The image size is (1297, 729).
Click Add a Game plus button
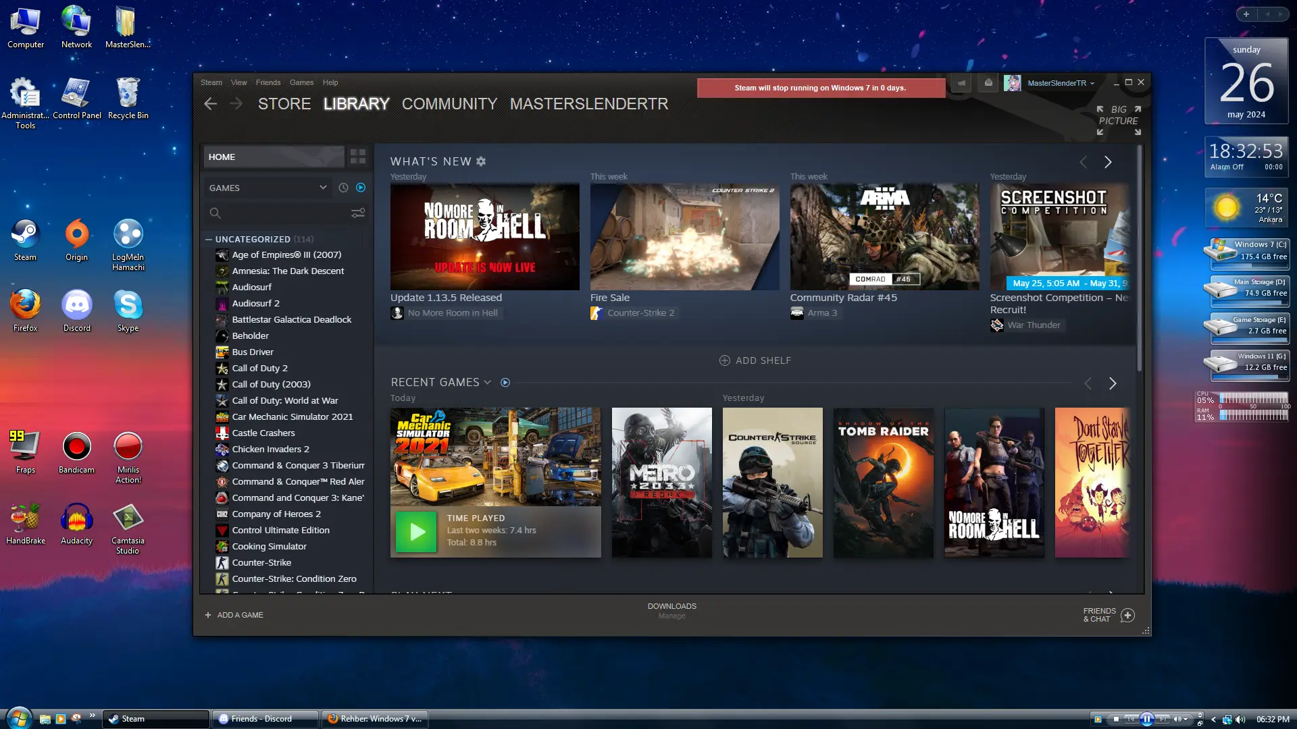point(208,615)
